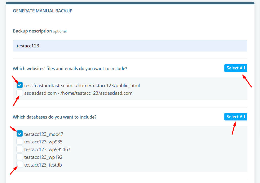The height and width of the screenshot is (183, 260).
Task: Click the testacc123_testdb label text
Action: (x=43, y=165)
